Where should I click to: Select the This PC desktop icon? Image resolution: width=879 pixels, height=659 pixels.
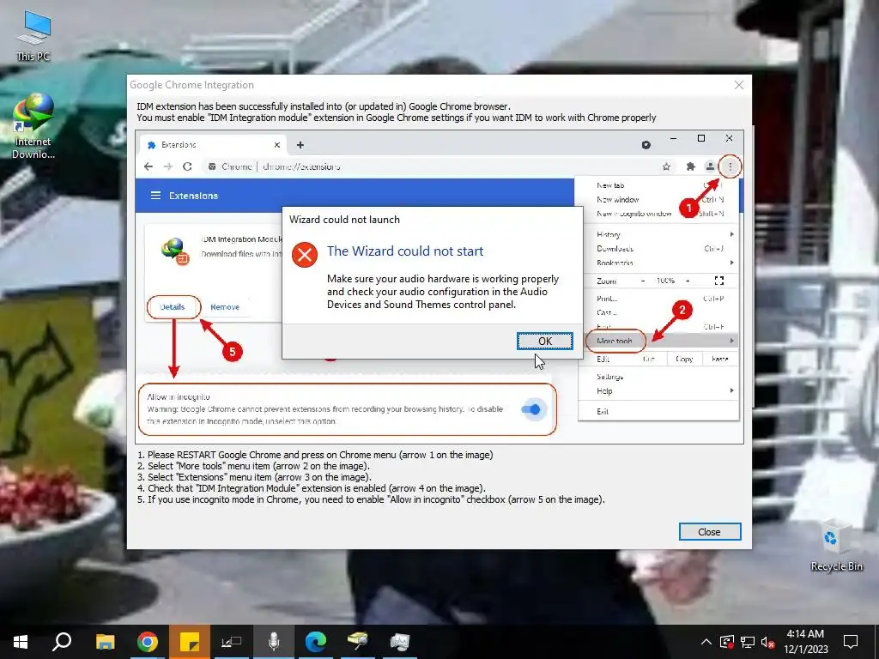pyautogui.click(x=33, y=35)
